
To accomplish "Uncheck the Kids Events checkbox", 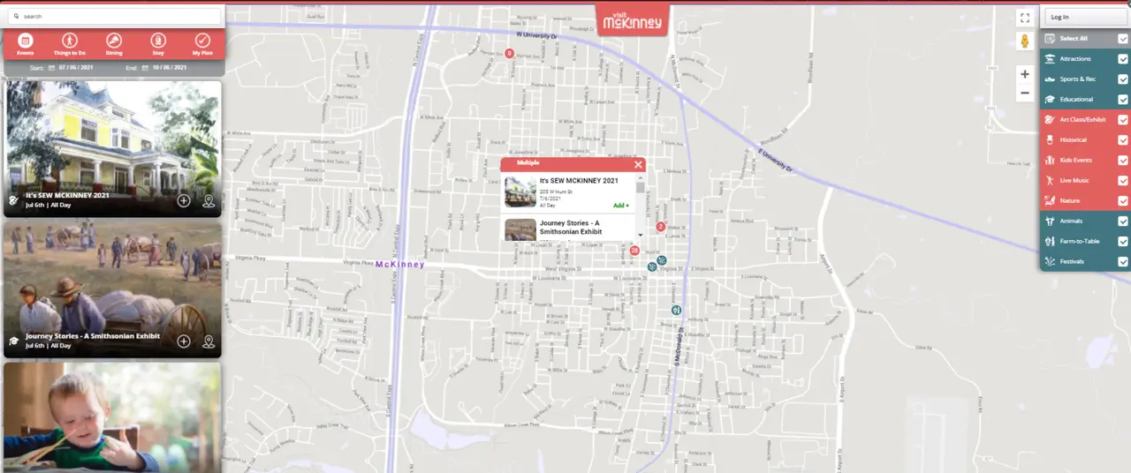I will tap(1123, 160).
